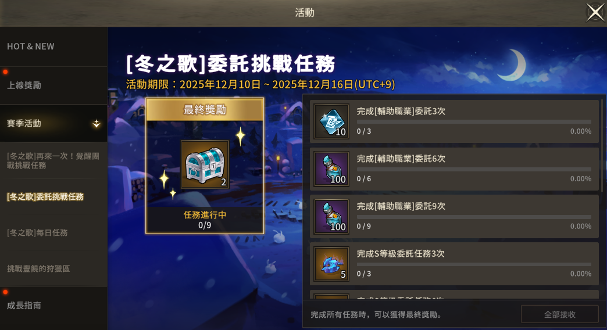Click the 全部接收 button

560,314
